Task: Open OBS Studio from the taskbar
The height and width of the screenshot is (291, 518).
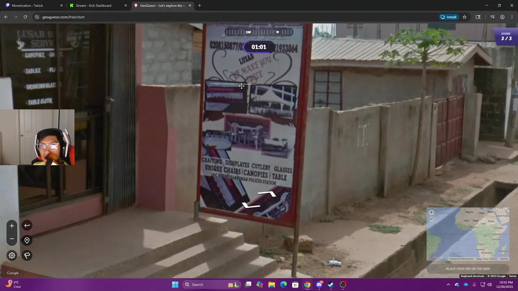Action: point(343,285)
